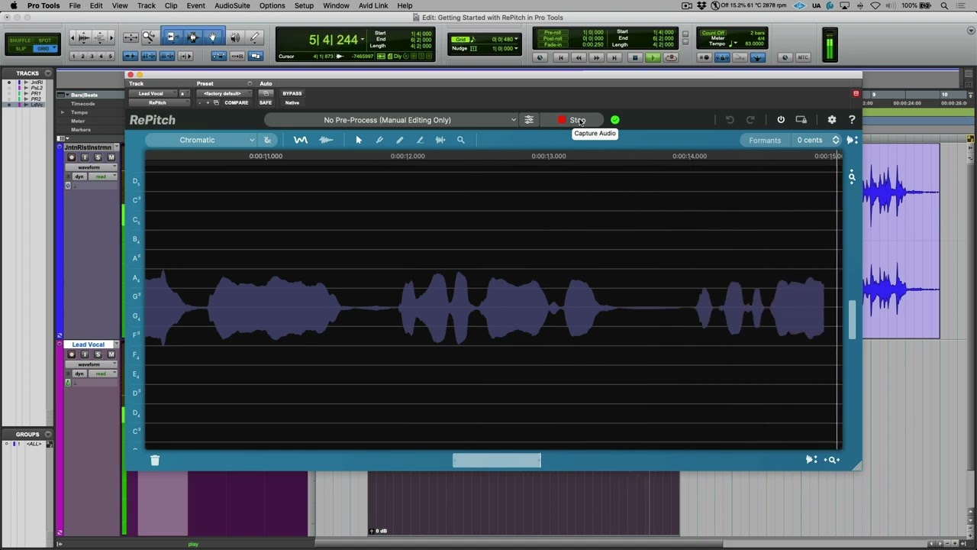Click the Pro Tools transport Stop button

tap(635, 57)
